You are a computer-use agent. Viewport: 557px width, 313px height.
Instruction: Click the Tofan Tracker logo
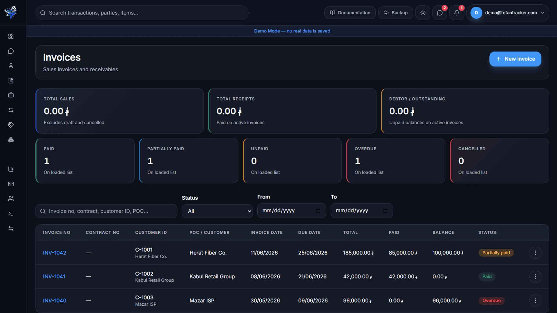pos(10,12)
